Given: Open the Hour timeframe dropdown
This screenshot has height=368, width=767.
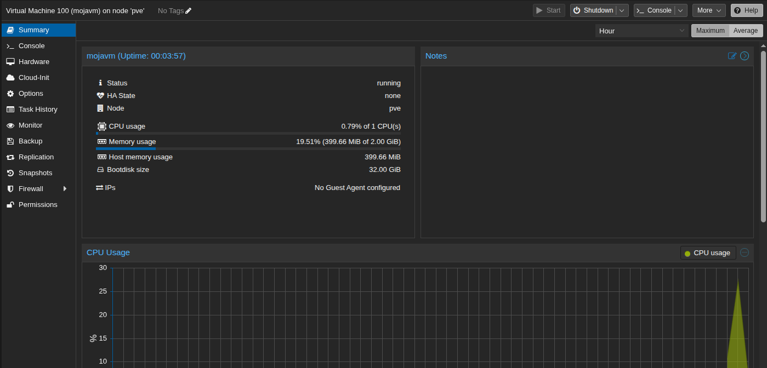Looking at the screenshot, I should [641, 31].
